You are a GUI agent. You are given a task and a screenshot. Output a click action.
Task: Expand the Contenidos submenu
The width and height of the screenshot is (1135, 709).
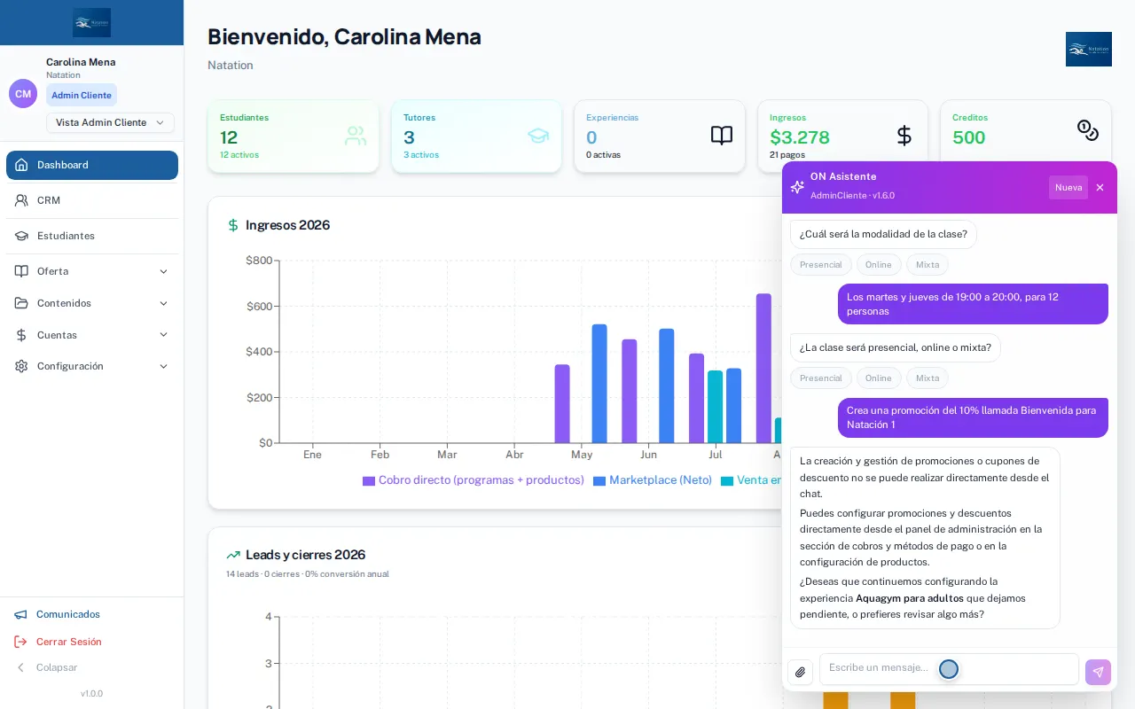pyautogui.click(x=163, y=303)
